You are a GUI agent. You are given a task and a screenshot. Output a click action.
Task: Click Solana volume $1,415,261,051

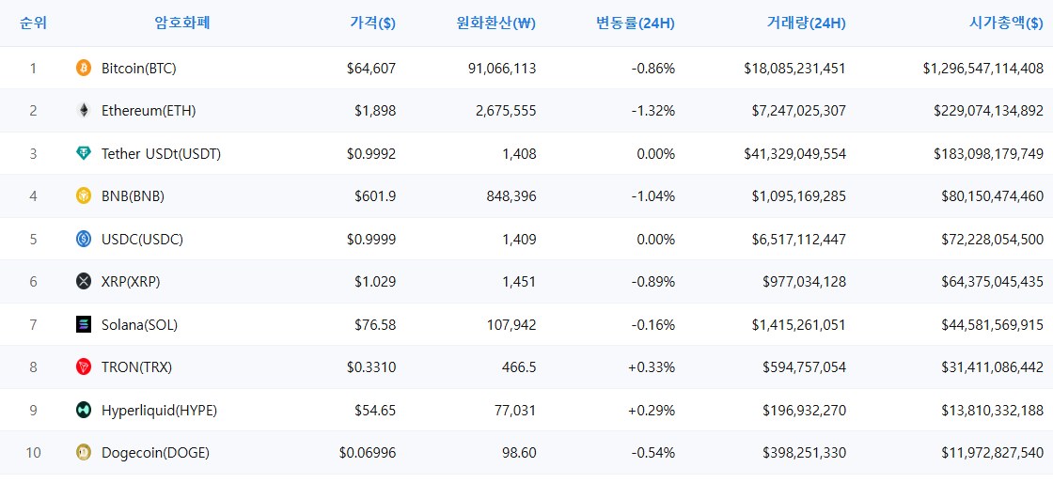click(799, 325)
